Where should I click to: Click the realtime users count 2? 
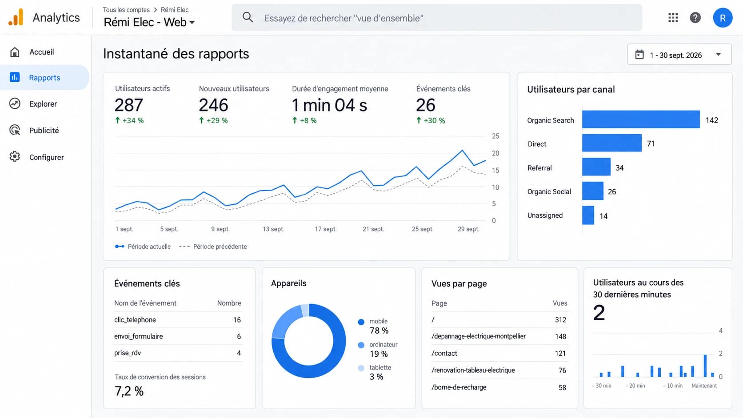[x=599, y=313]
